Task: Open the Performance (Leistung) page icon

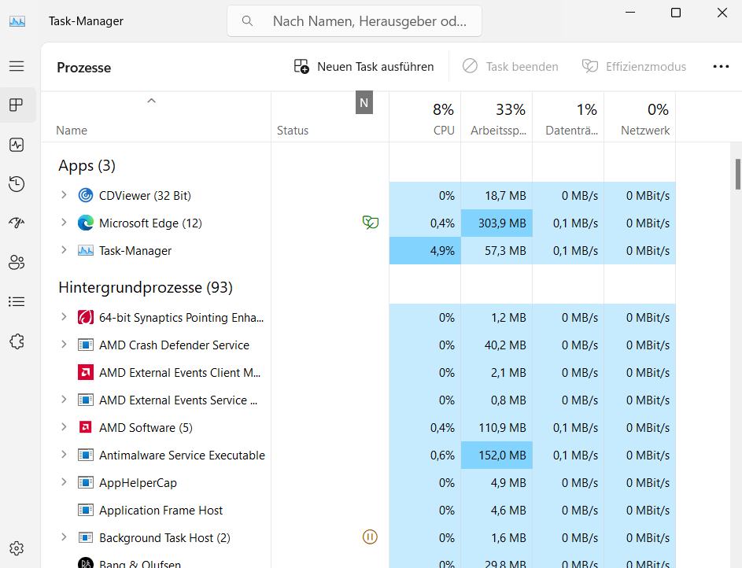Action: coord(17,145)
